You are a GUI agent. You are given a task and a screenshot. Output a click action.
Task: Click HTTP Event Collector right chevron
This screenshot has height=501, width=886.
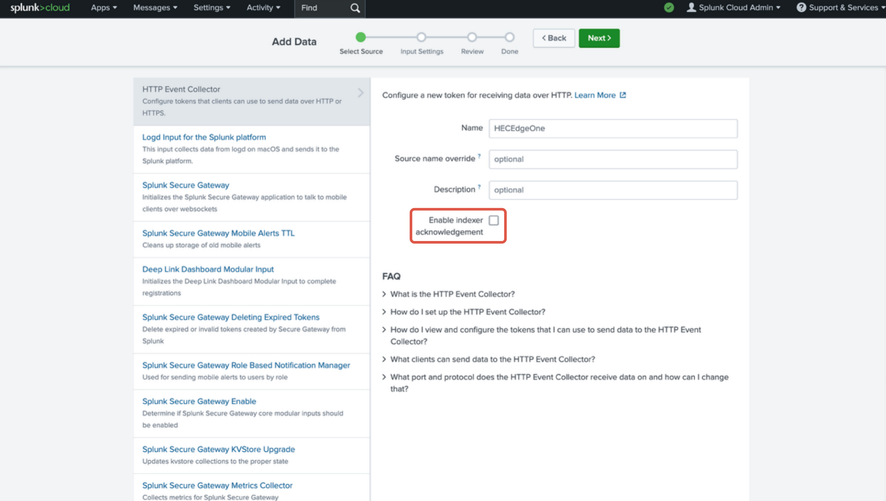pos(360,93)
